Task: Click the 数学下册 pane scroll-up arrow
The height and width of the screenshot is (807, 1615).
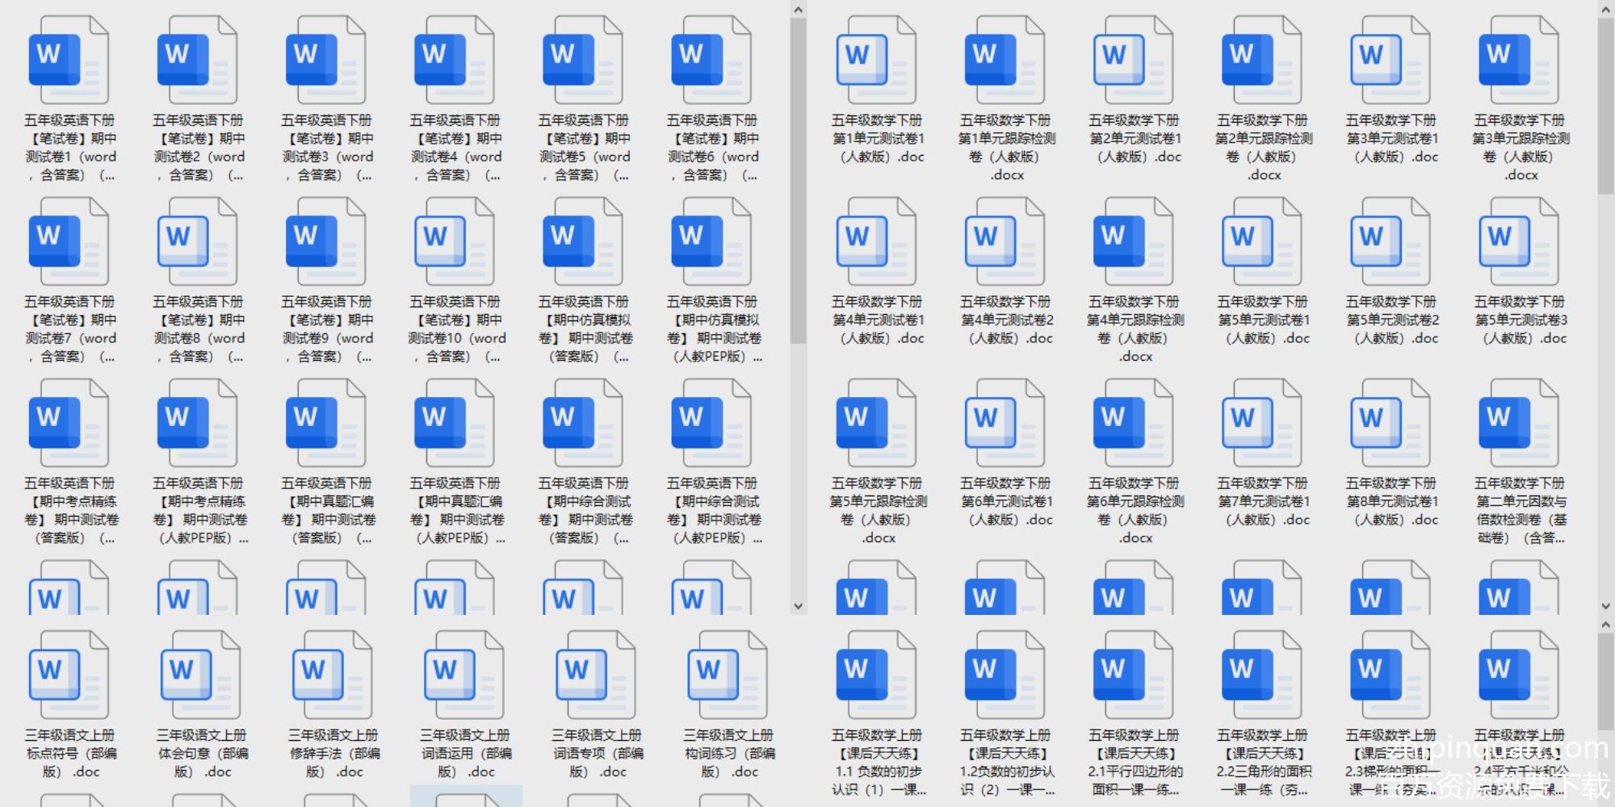Action: coord(1605,10)
